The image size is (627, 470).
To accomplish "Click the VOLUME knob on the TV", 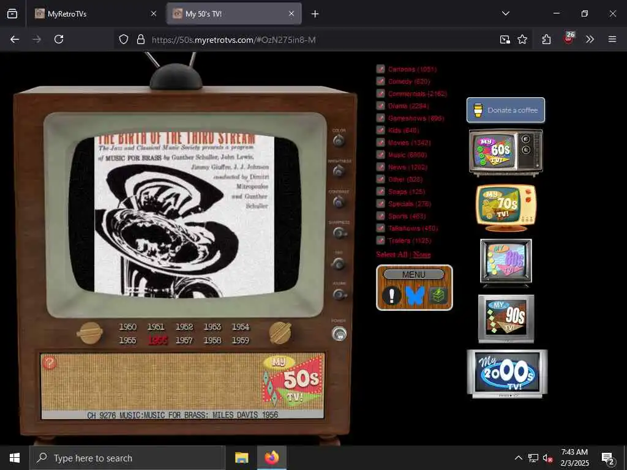I will pyautogui.click(x=339, y=295).
